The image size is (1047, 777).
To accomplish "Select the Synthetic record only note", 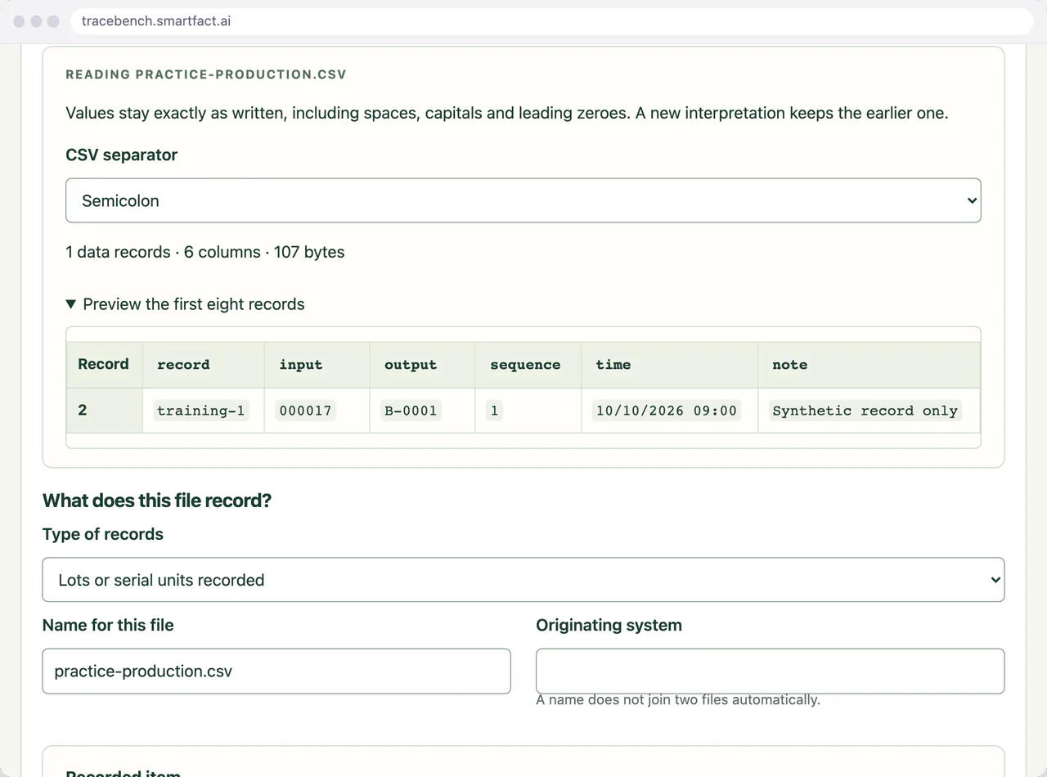I will pyautogui.click(x=865, y=411).
